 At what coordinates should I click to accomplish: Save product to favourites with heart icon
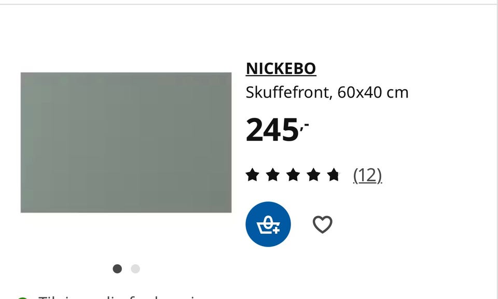322,224
